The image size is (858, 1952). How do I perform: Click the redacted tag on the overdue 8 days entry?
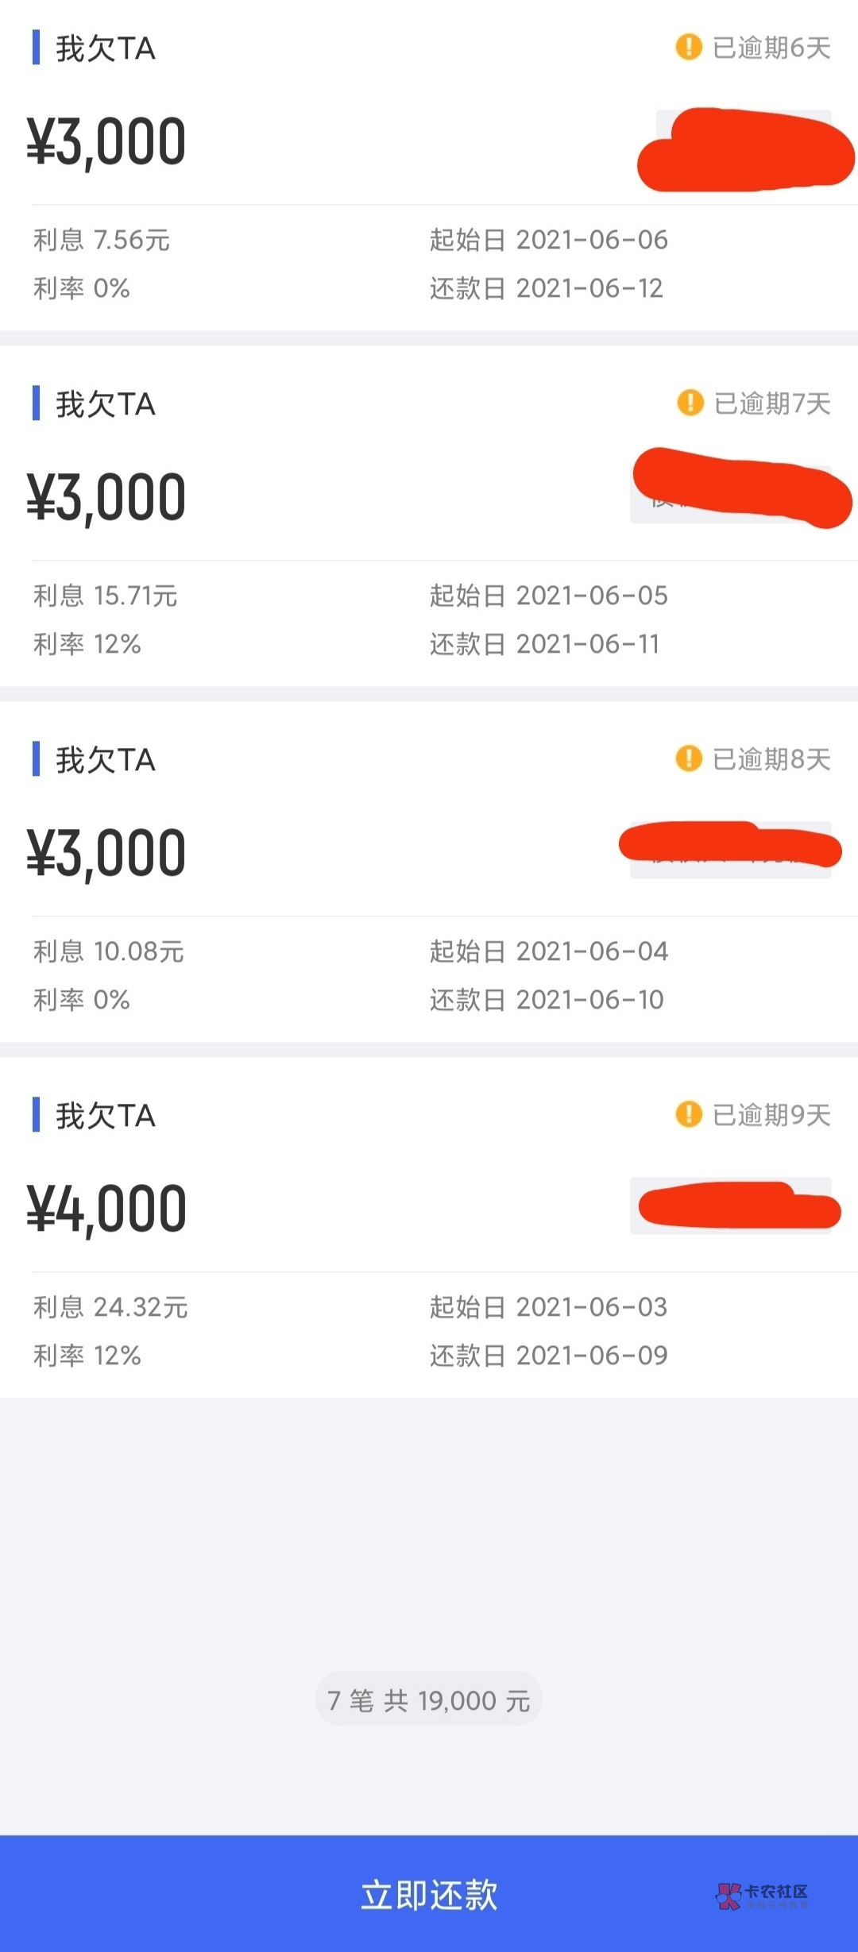point(729,847)
